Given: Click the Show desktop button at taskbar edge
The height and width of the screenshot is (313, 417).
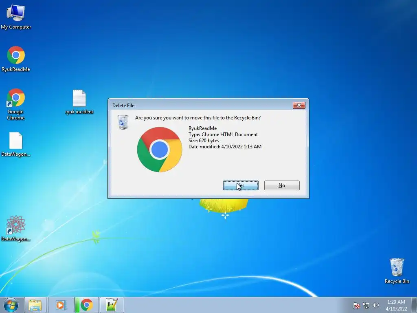Looking at the screenshot, I should click(414, 305).
